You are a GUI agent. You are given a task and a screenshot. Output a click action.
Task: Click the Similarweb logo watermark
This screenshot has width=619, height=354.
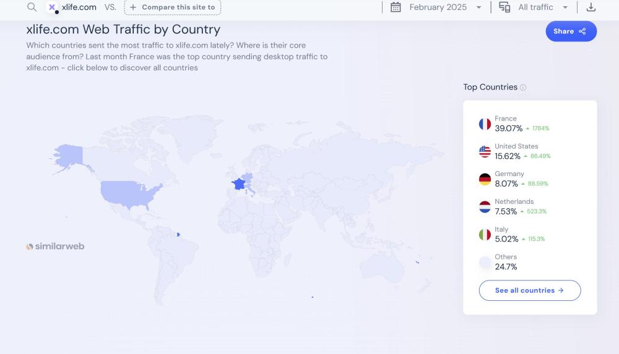click(x=55, y=247)
